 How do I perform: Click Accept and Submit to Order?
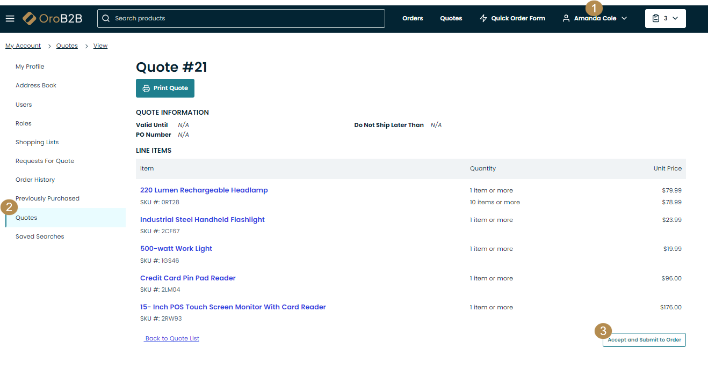tap(644, 340)
